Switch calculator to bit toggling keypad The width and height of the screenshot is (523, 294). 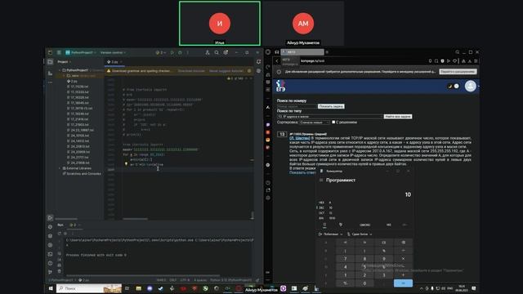341,225
